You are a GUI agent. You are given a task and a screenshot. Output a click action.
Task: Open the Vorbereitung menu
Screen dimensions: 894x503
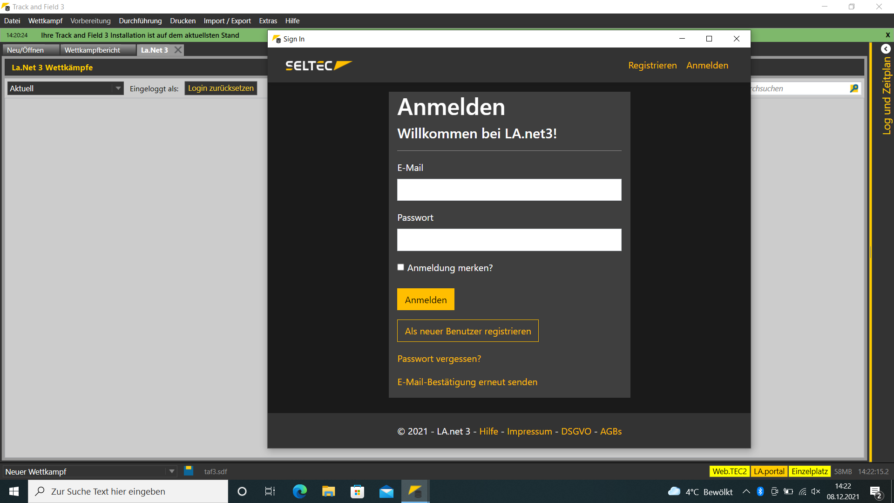click(90, 21)
